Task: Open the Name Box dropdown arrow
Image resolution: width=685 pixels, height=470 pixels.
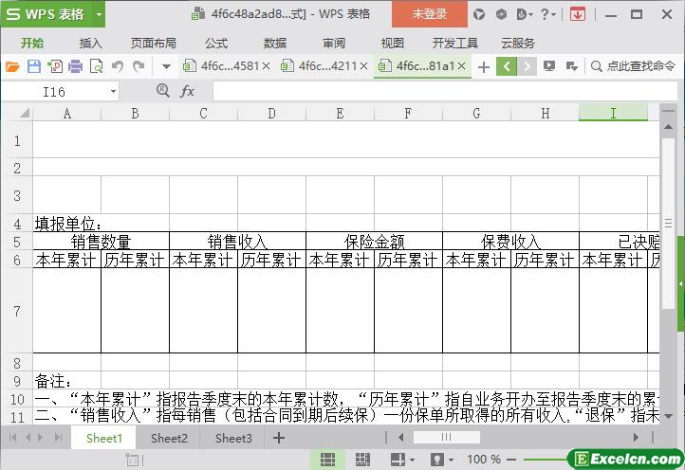Action: point(113,92)
